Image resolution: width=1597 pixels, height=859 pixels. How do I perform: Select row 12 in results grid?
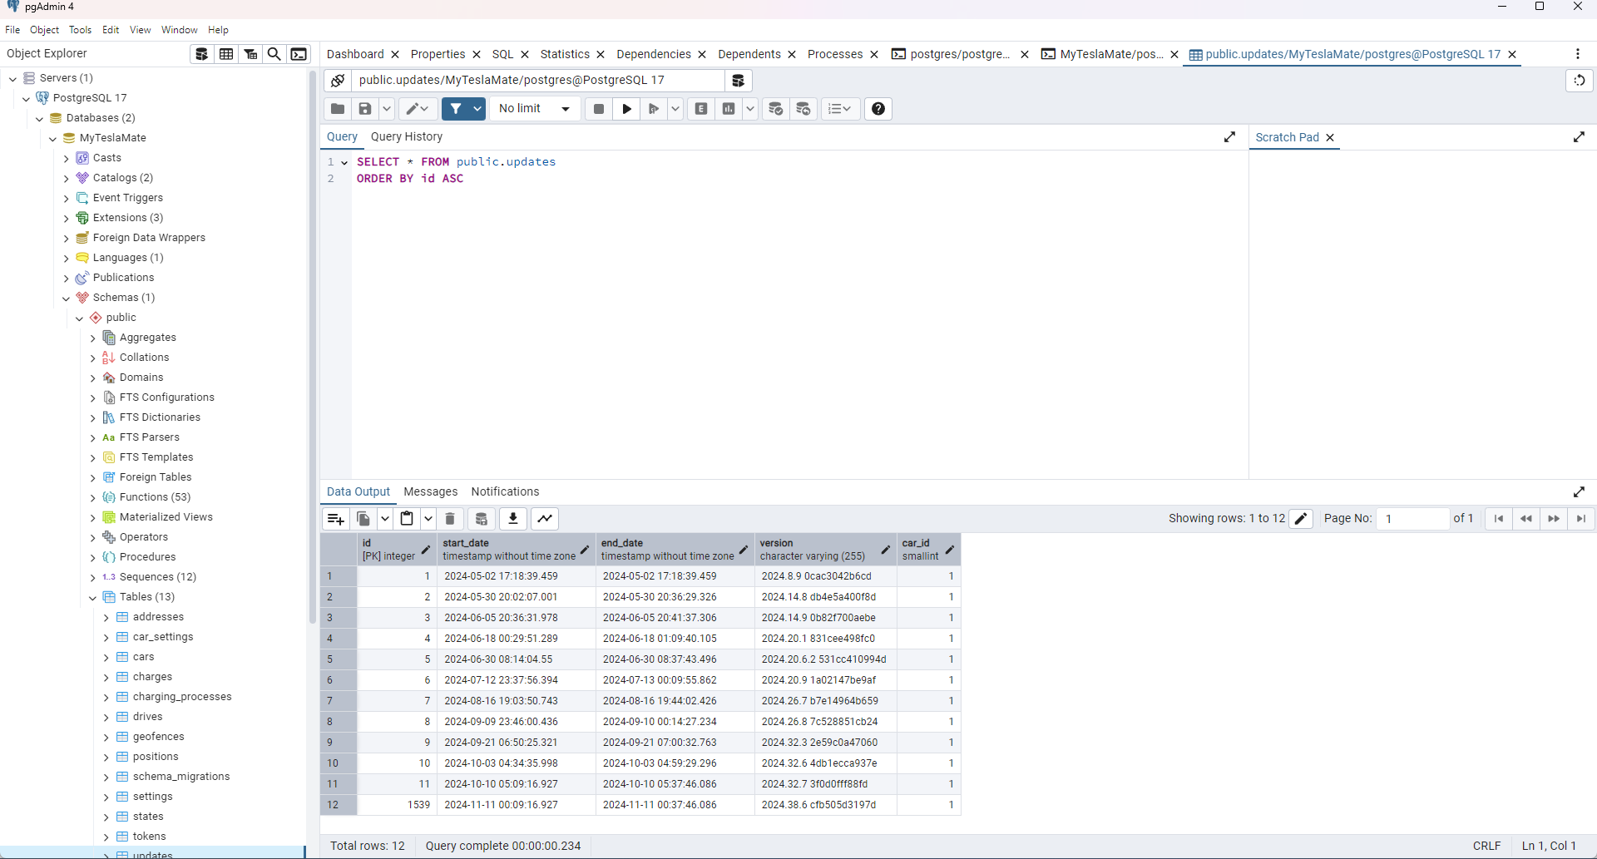pos(339,805)
